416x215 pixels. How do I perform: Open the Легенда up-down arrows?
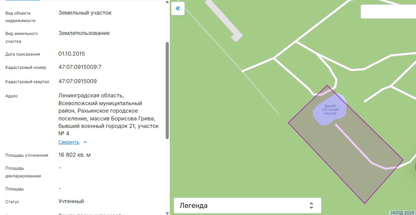[x=311, y=206]
